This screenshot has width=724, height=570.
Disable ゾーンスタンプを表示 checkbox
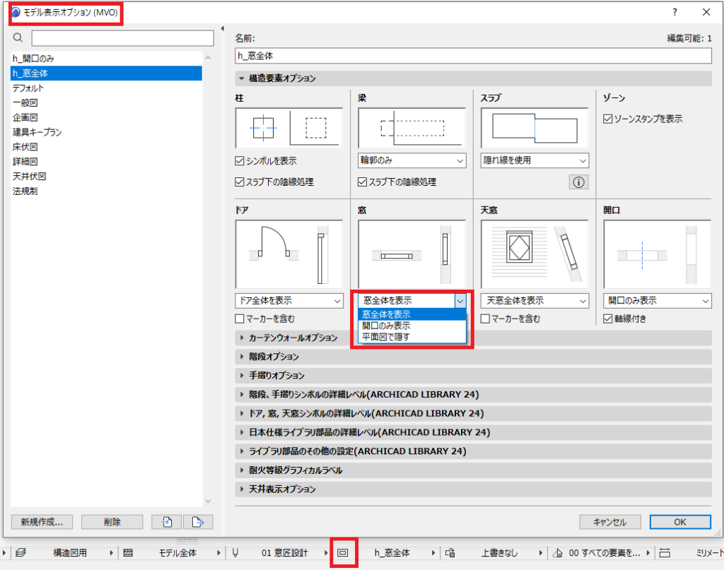(607, 119)
